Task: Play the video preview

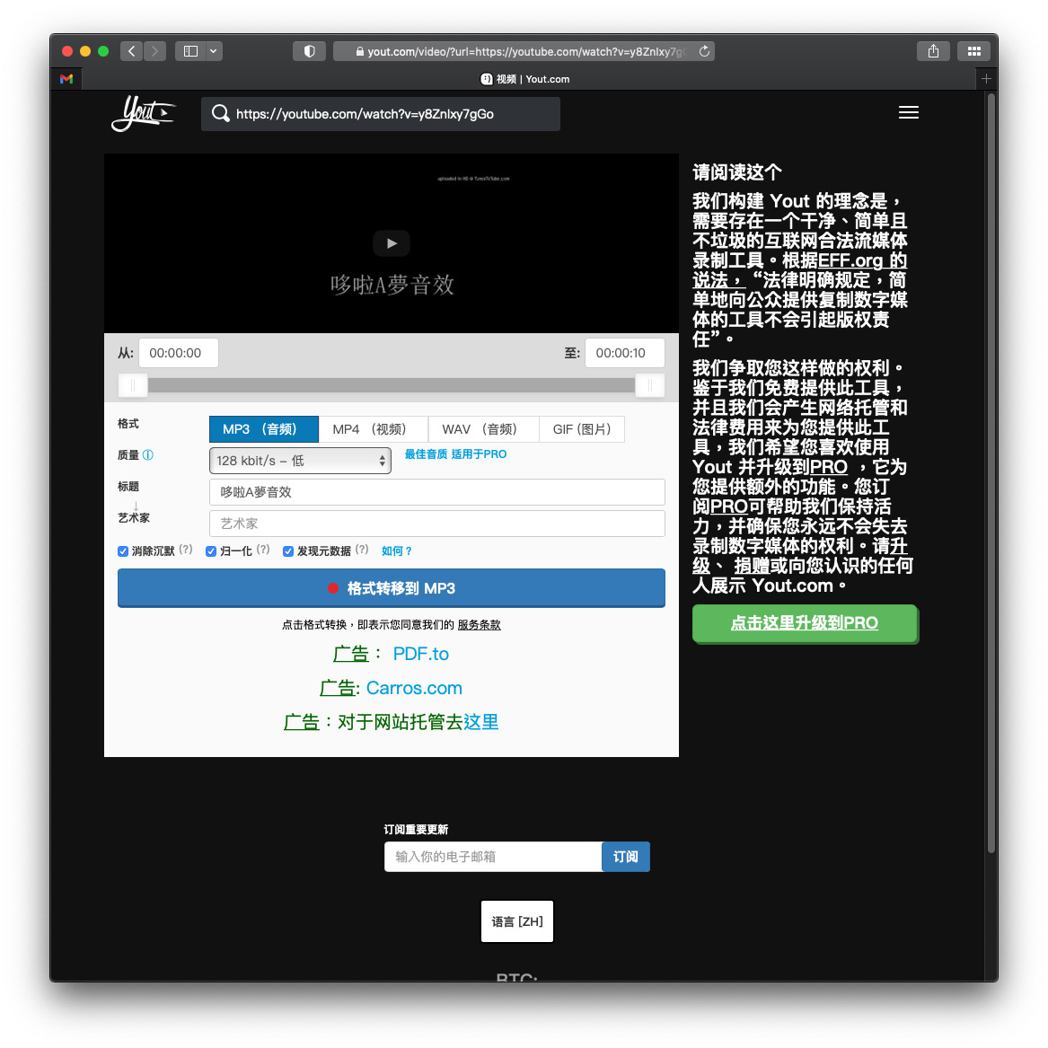Action: click(x=392, y=243)
